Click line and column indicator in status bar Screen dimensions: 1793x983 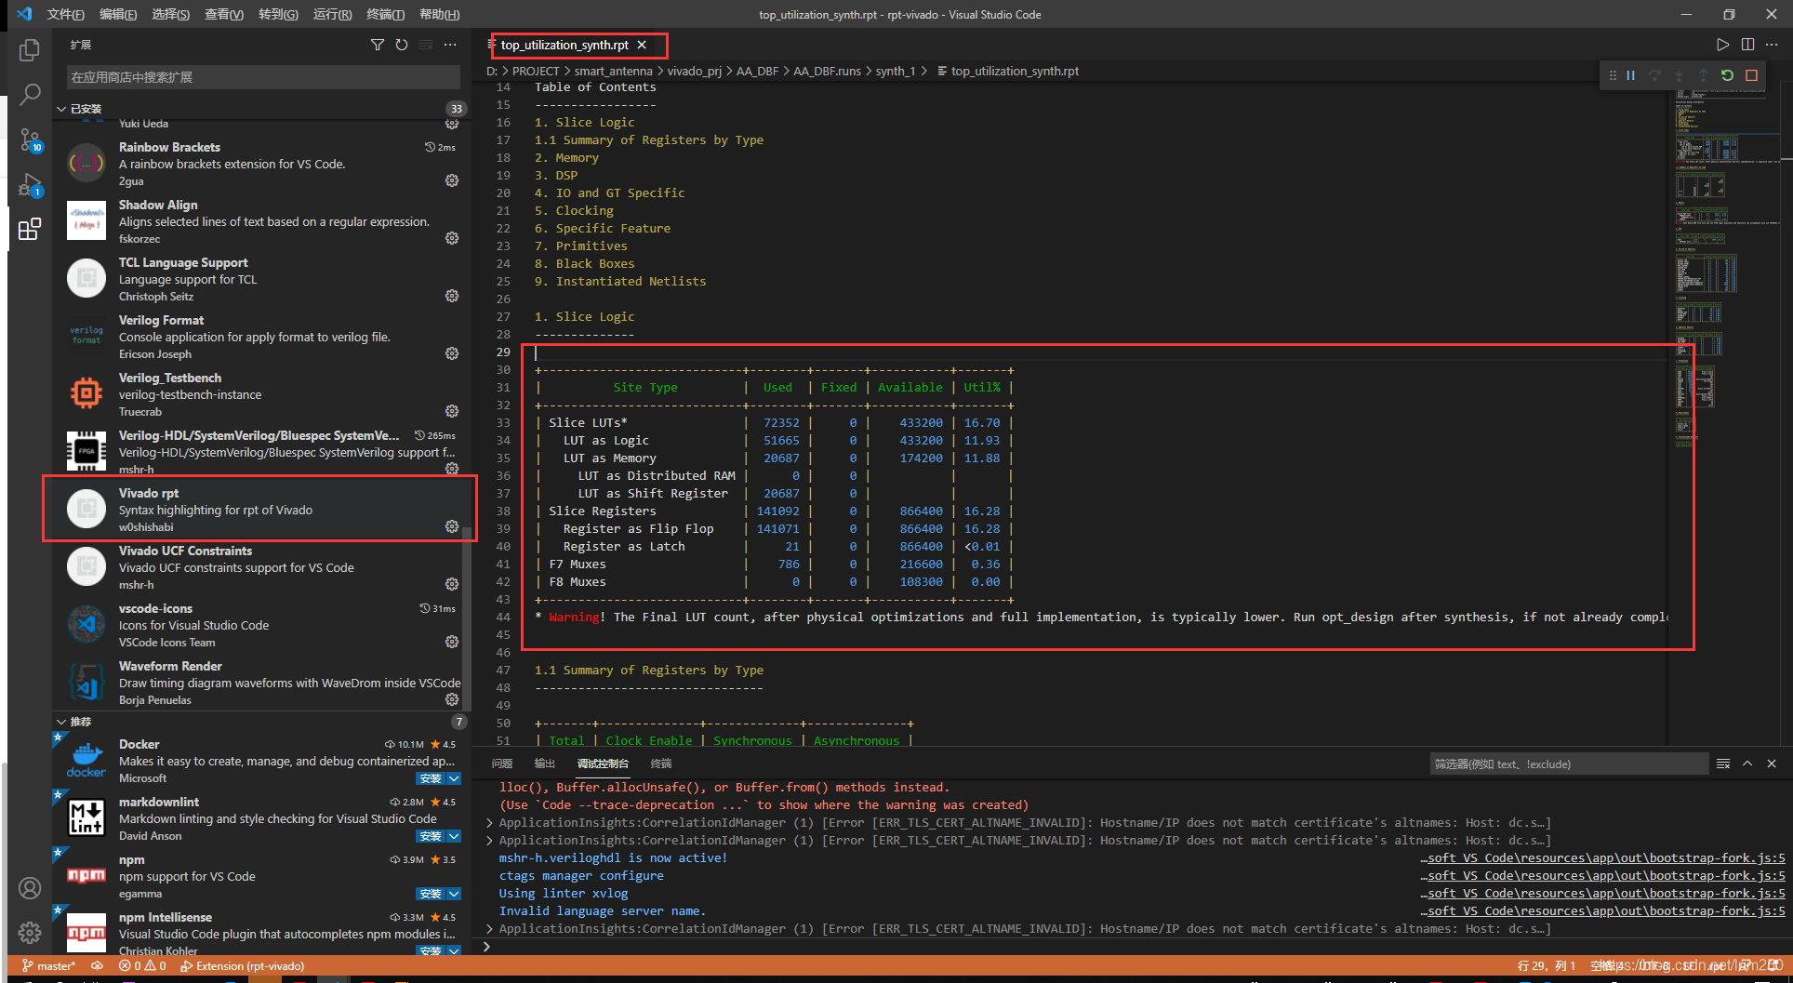pos(1546,966)
